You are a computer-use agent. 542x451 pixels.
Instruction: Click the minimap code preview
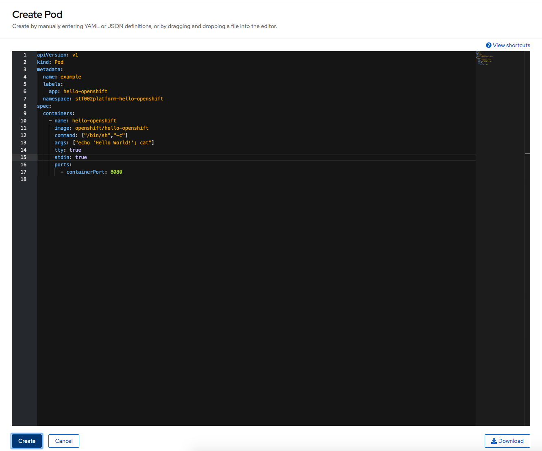tap(484, 59)
